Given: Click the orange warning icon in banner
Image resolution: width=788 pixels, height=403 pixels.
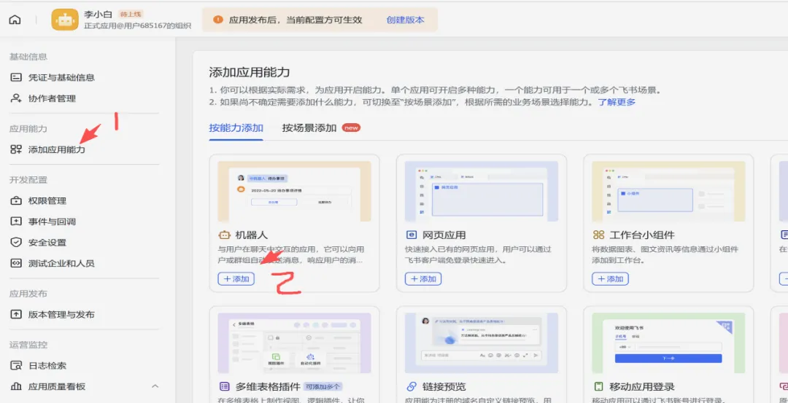Looking at the screenshot, I should [218, 20].
